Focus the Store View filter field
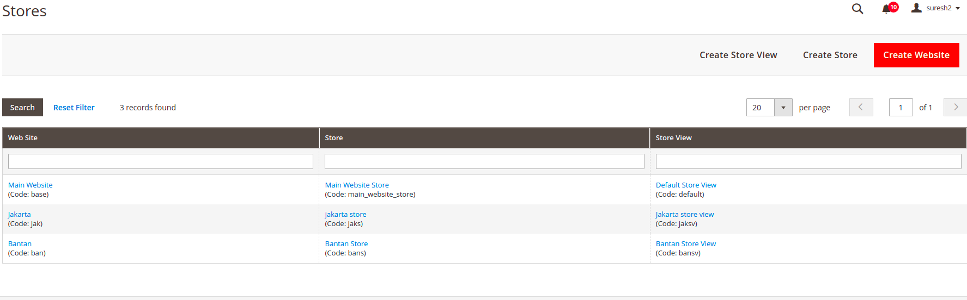Screen dimensions: 967x300 coord(808,161)
